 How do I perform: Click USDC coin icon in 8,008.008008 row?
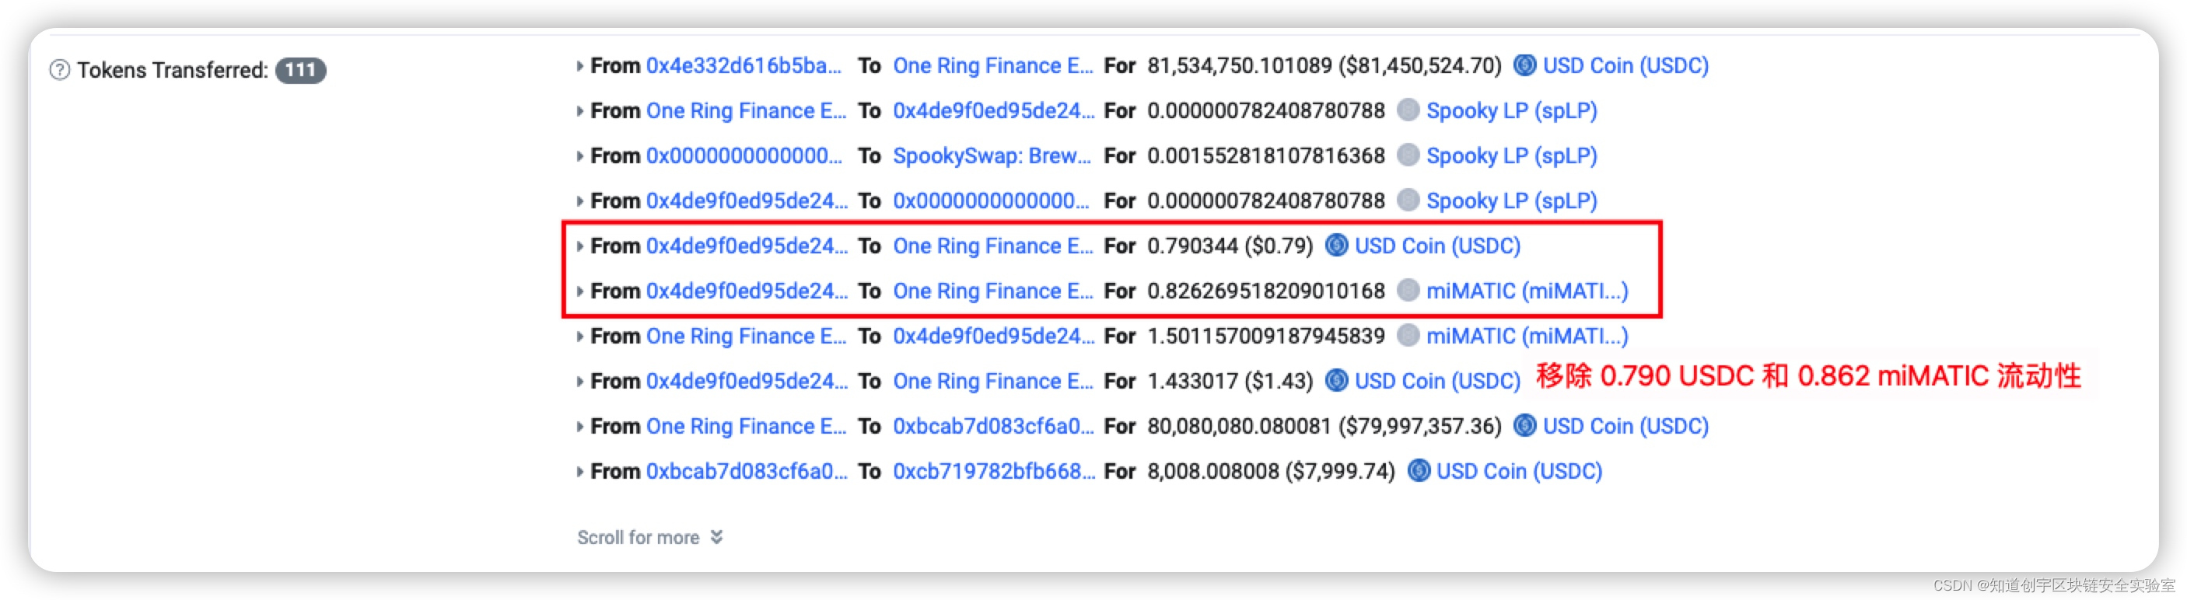tap(1419, 470)
